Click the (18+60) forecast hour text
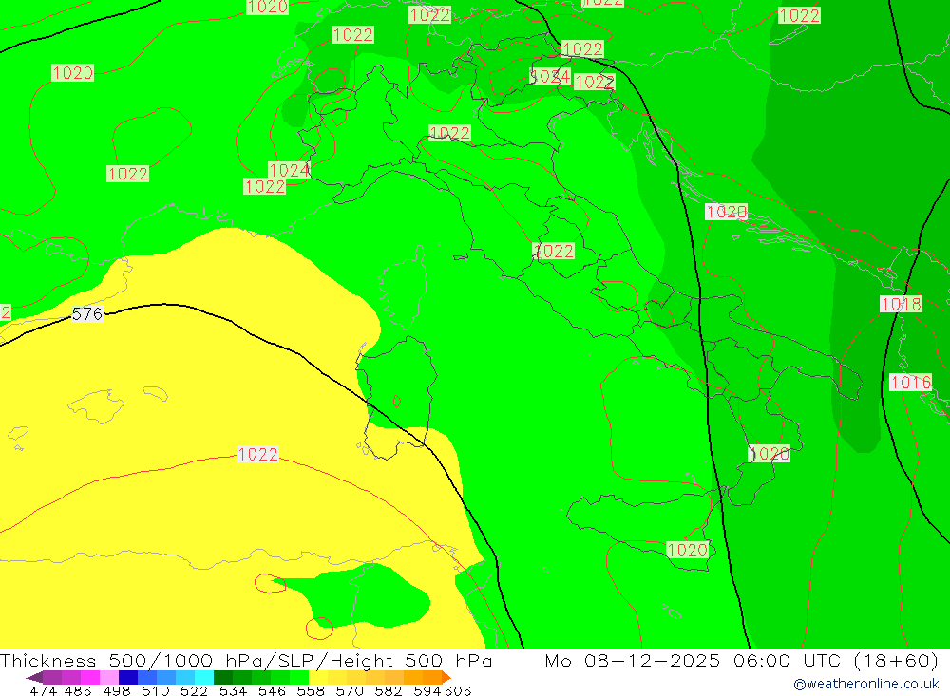The image size is (950, 696). (x=895, y=660)
